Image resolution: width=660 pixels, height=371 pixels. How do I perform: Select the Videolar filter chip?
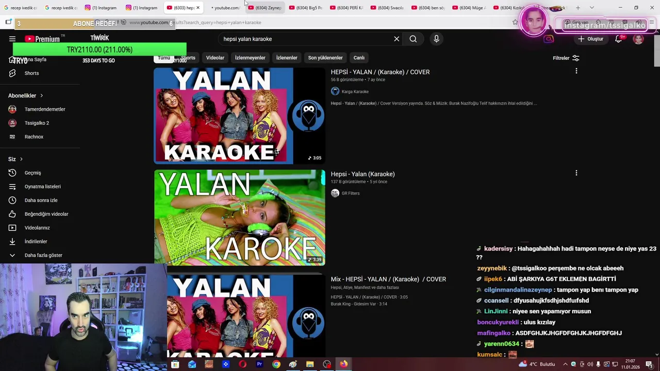click(x=215, y=58)
